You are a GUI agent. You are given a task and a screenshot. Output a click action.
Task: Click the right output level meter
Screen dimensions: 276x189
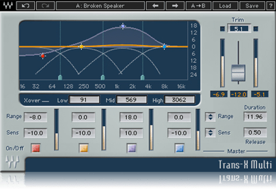255,63
